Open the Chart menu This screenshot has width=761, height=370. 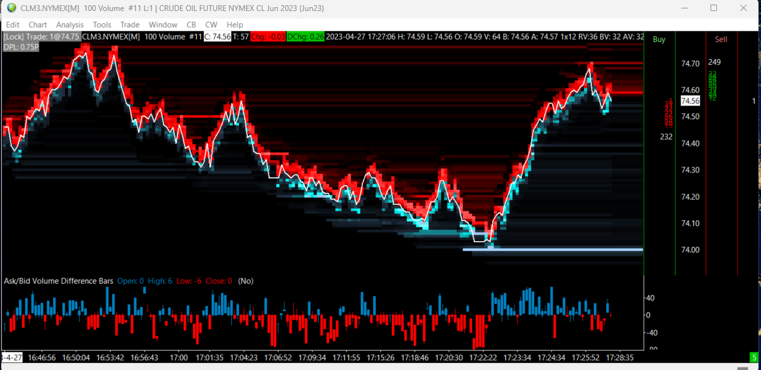click(x=38, y=25)
